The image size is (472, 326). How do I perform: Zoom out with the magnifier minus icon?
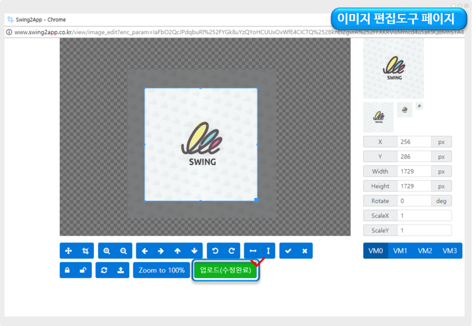(124, 251)
